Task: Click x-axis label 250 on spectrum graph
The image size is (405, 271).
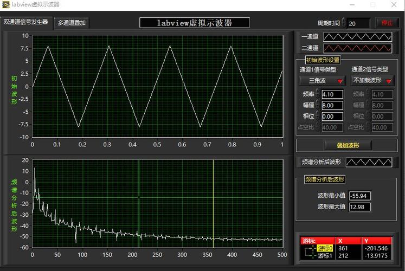Action: coord(157,255)
